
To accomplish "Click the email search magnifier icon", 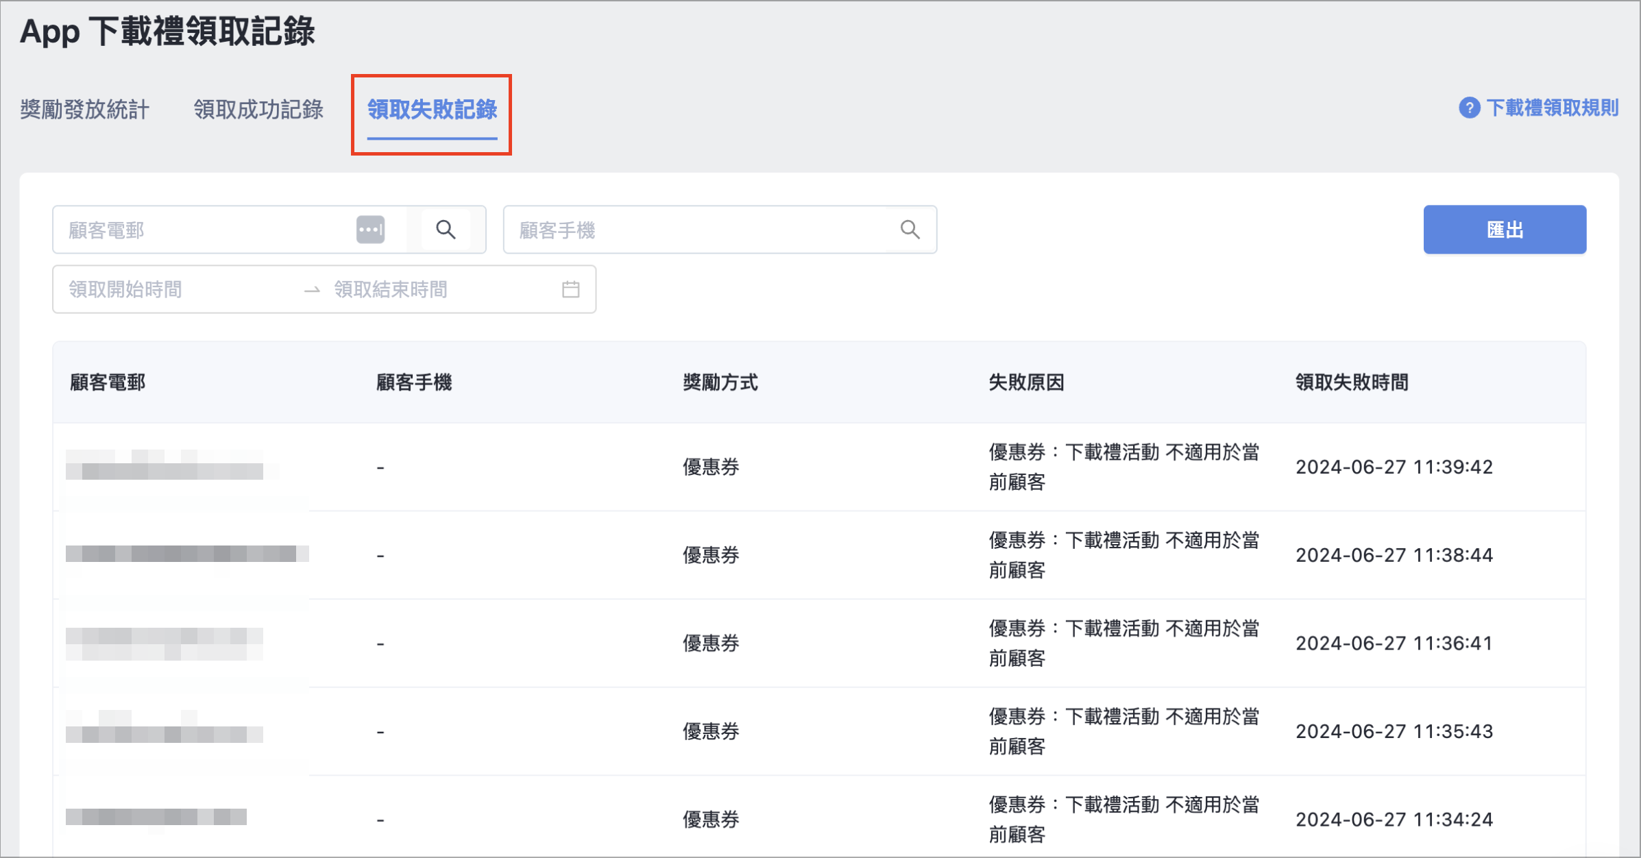I will click(x=446, y=230).
